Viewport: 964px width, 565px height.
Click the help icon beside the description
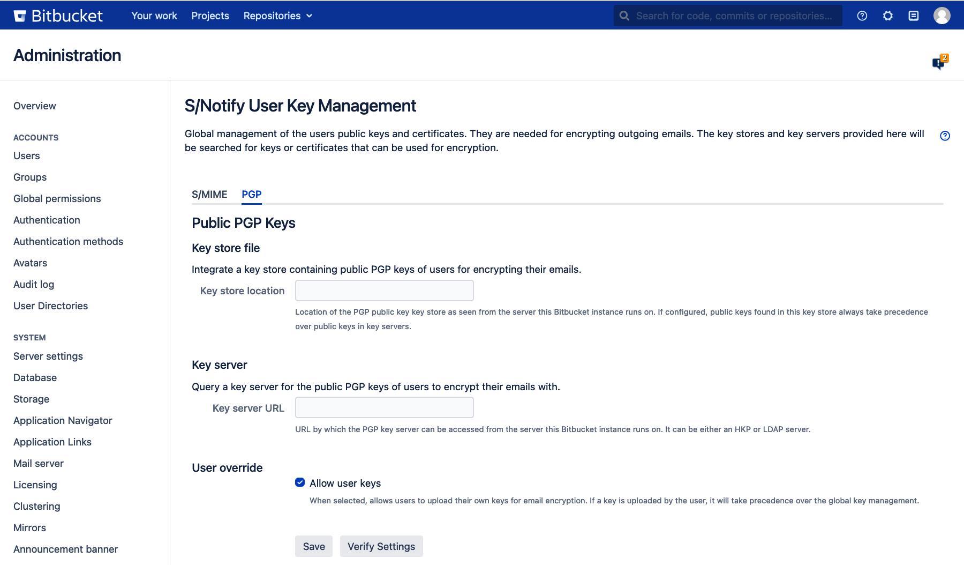click(945, 136)
